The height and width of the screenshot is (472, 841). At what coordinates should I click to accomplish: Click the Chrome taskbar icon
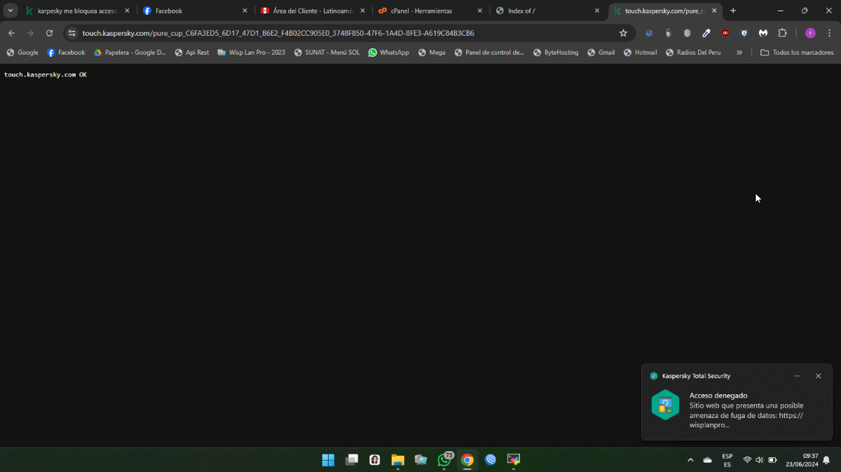[467, 460]
